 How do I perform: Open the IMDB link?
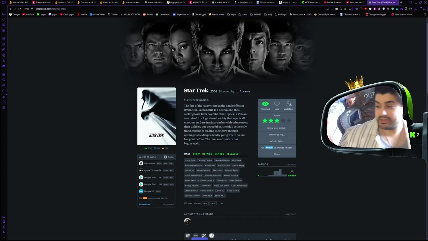click(x=205, y=204)
